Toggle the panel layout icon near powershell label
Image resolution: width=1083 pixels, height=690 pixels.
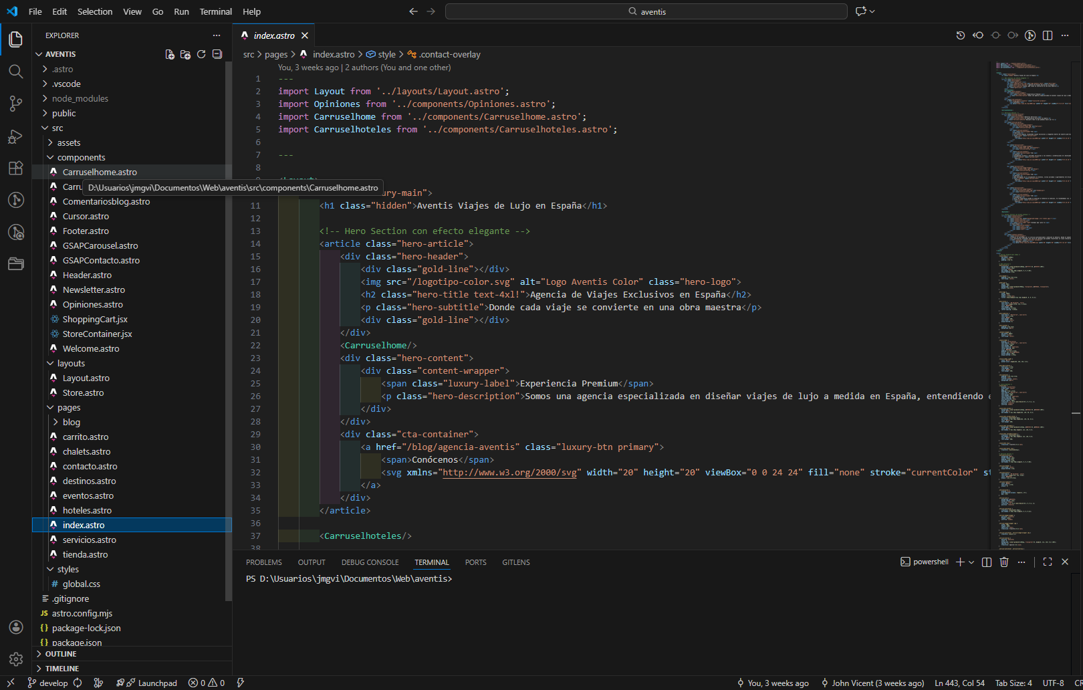point(987,562)
